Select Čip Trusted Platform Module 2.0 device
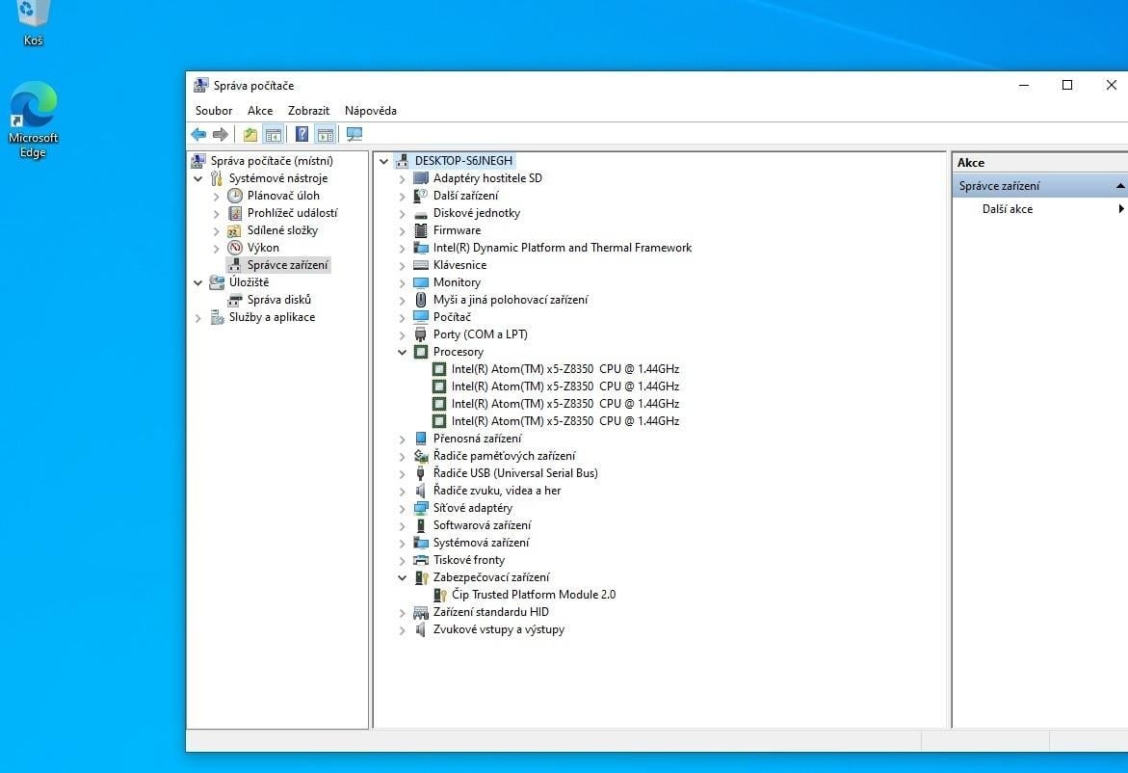This screenshot has width=1128, height=773. pyautogui.click(x=533, y=595)
